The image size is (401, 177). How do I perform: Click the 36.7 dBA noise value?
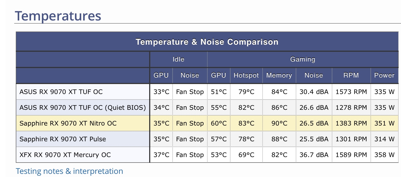click(314, 155)
